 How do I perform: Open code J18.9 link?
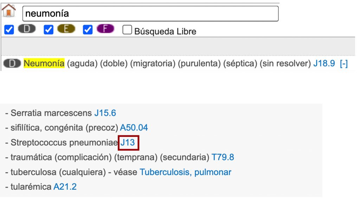pos(324,64)
